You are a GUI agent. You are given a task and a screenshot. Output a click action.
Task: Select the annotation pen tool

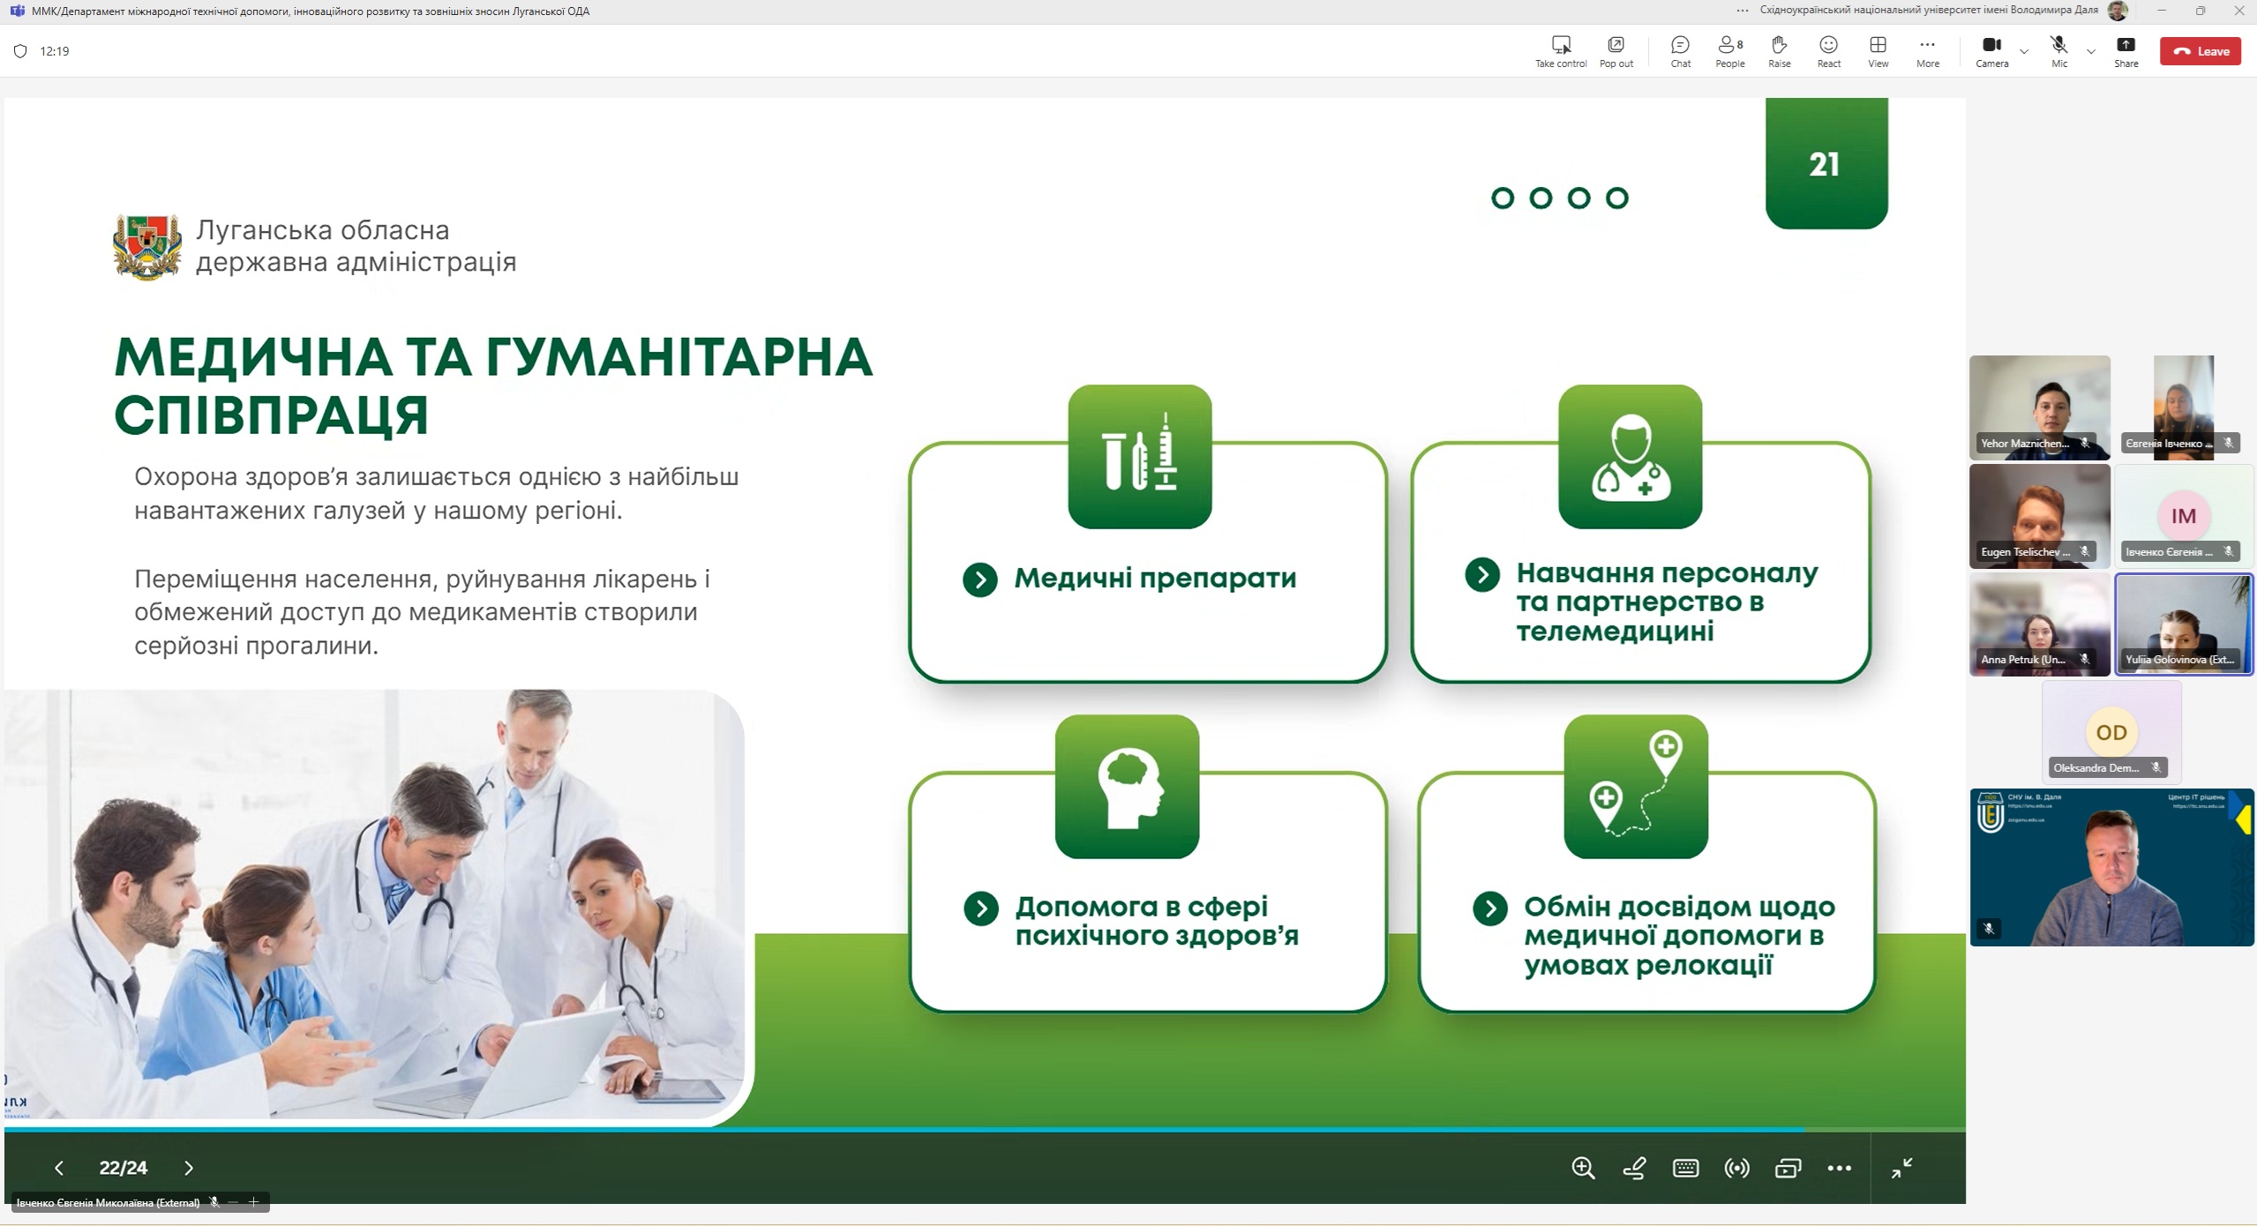[x=1633, y=1167]
